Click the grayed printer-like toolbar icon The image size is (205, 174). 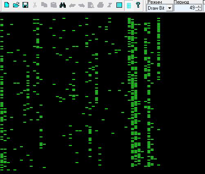[100, 5]
